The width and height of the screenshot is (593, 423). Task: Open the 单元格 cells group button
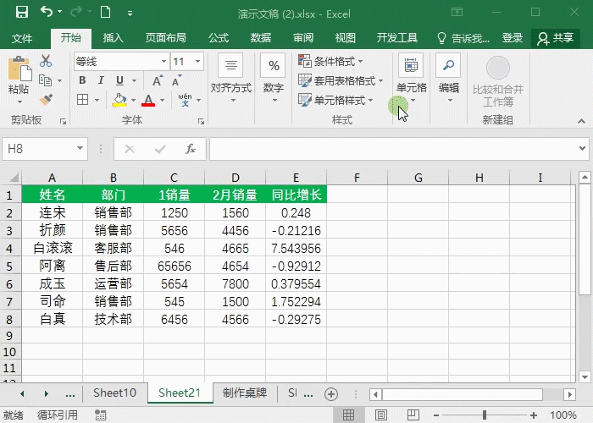pyautogui.click(x=411, y=79)
